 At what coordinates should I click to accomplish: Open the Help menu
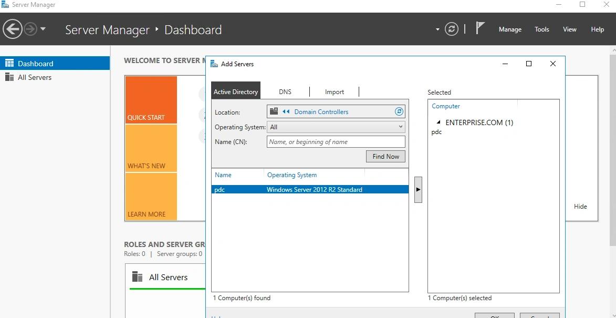click(x=597, y=29)
